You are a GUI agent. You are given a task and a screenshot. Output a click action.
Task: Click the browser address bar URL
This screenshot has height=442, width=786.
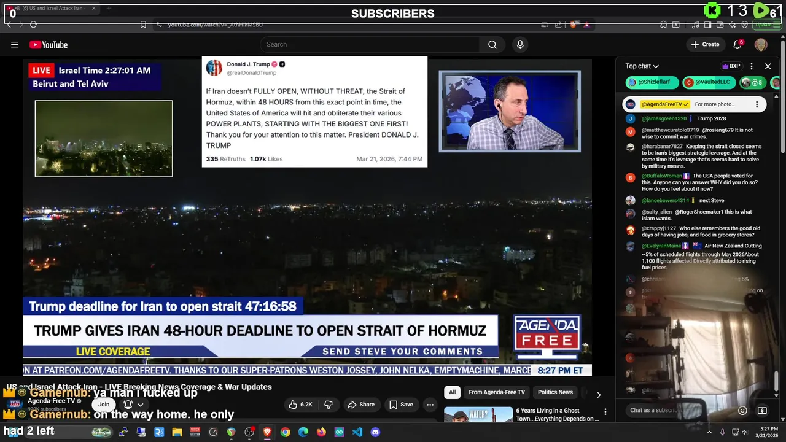tap(215, 25)
